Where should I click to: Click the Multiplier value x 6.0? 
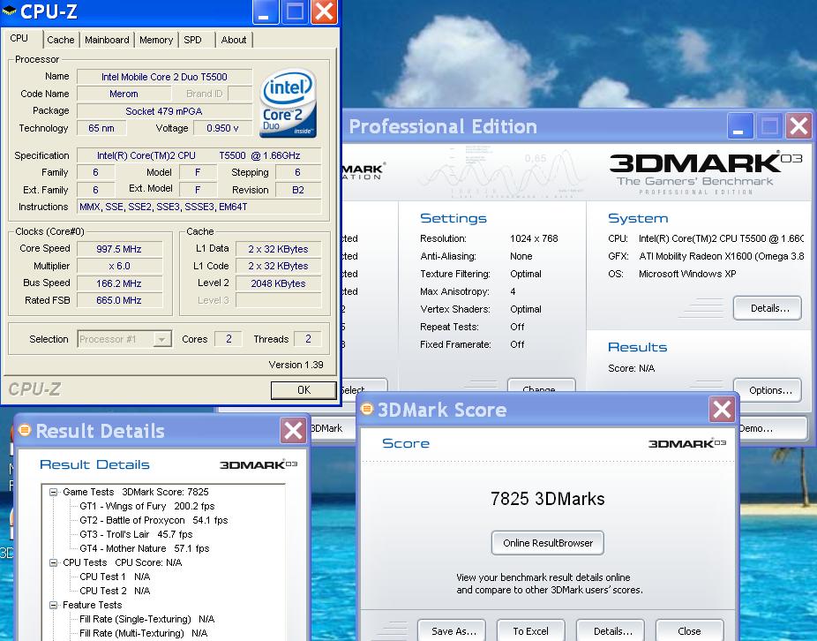pos(119,266)
